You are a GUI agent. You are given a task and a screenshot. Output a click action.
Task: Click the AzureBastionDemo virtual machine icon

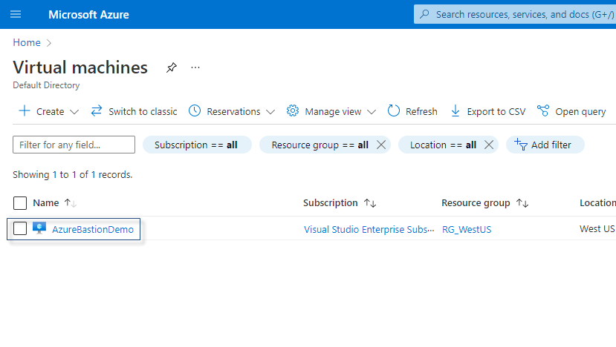[x=39, y=228]
